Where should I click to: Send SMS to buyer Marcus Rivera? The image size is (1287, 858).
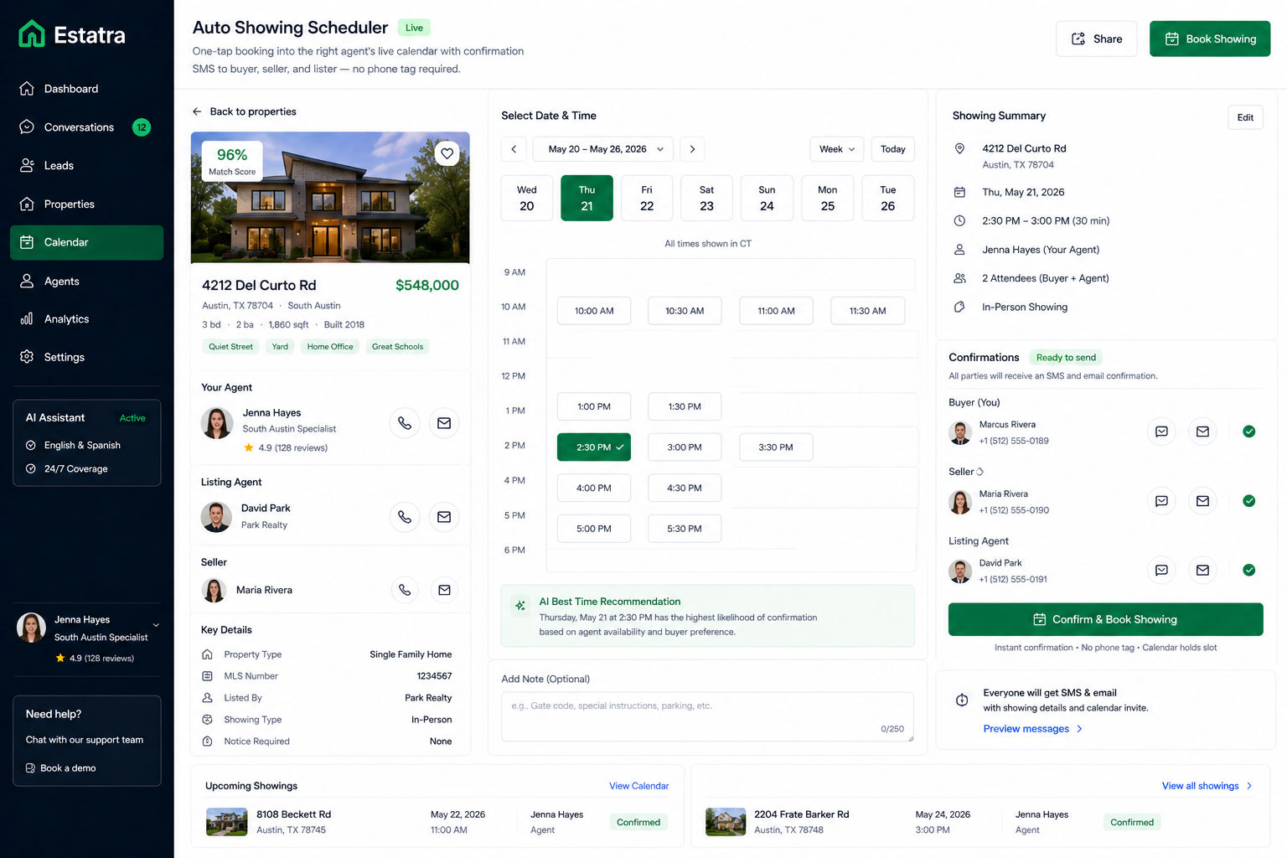[x=1161, y=432]
